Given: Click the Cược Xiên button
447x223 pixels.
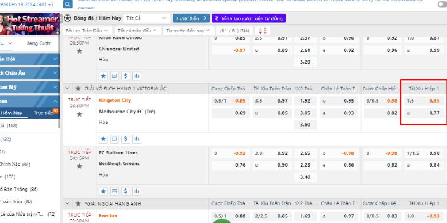Looking at the screenshot, I should 190,18.
